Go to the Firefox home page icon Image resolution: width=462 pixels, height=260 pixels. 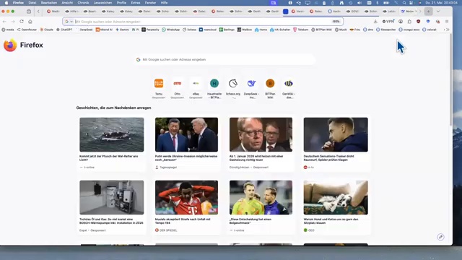click(x=30, y=22)
